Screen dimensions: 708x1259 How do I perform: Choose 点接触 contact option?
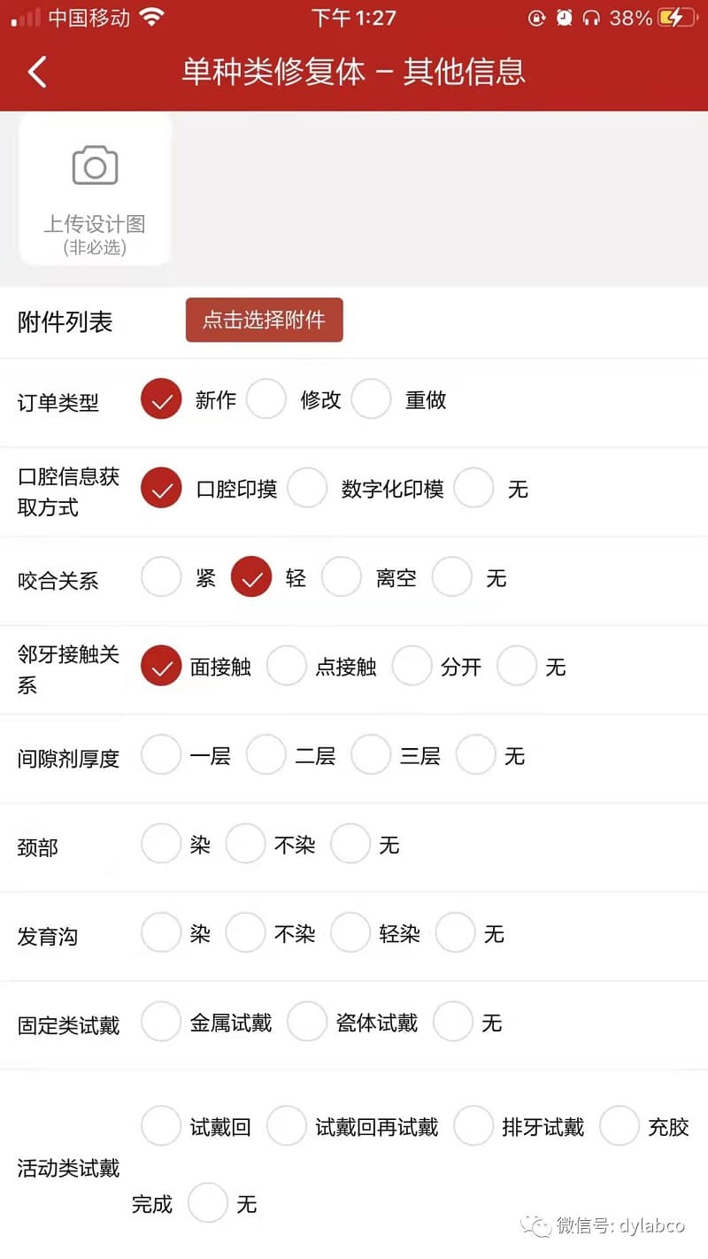[x=287, y=667]
